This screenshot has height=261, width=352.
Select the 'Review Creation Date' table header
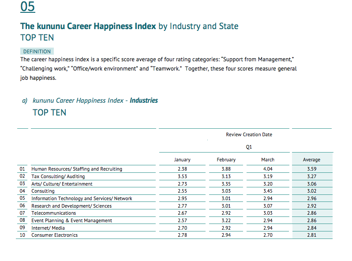(x=249, y=134)
